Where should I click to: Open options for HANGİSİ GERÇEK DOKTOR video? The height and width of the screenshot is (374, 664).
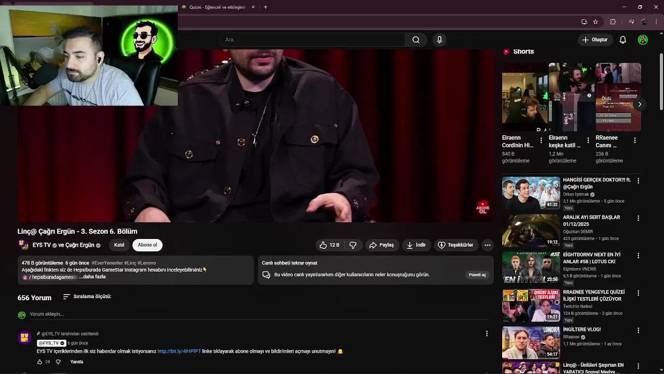pyautogui.click(x=638, y=181)
